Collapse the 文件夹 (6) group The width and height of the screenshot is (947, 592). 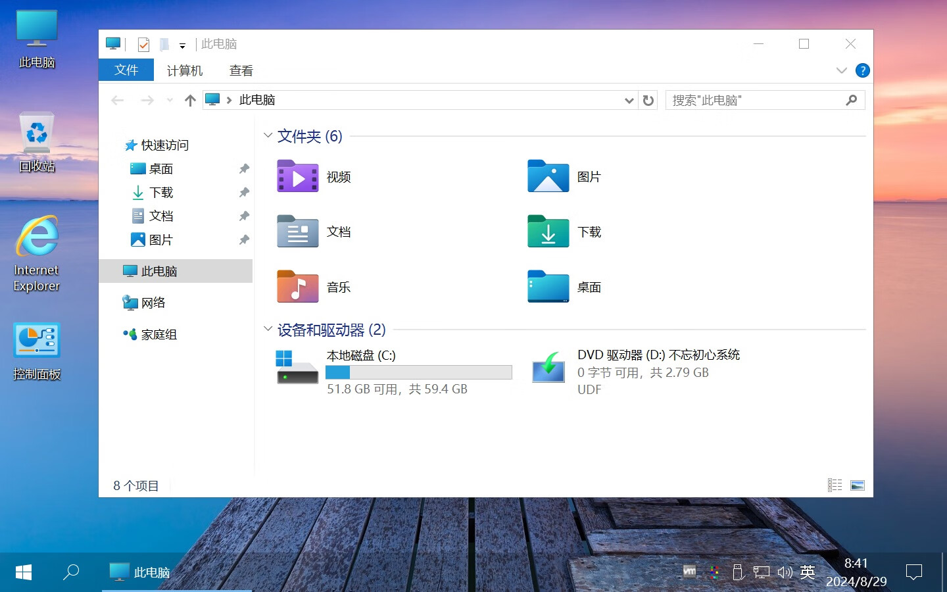268,136
